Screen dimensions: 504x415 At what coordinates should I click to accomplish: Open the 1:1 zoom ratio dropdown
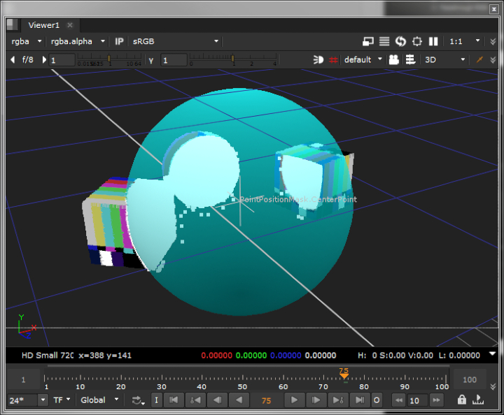tap(465, 41)
